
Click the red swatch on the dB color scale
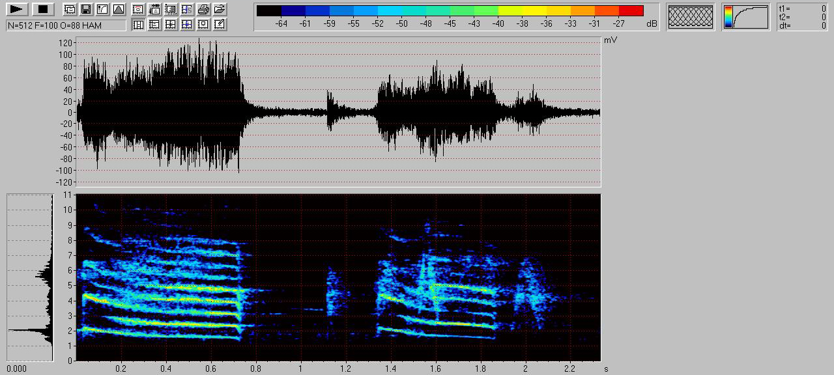click(x=631, y=10)
